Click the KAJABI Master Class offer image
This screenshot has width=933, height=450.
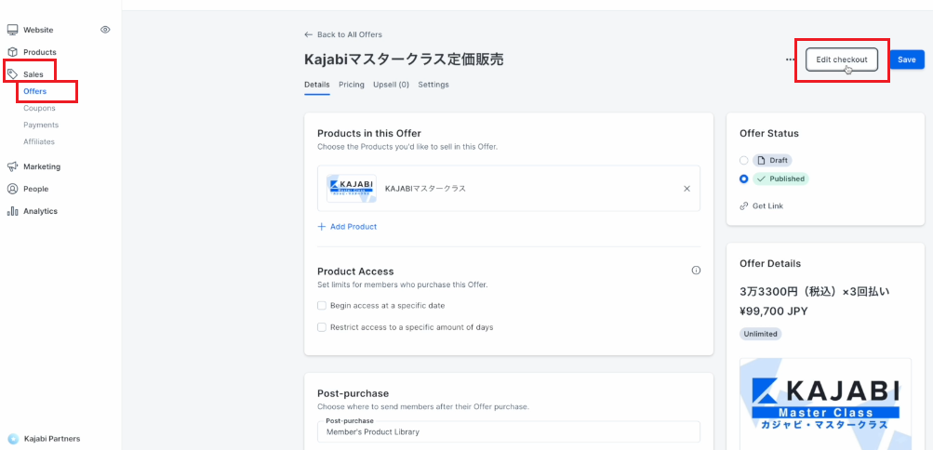coord(825,404)
